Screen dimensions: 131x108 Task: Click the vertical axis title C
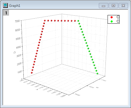[x=15, y=52]
